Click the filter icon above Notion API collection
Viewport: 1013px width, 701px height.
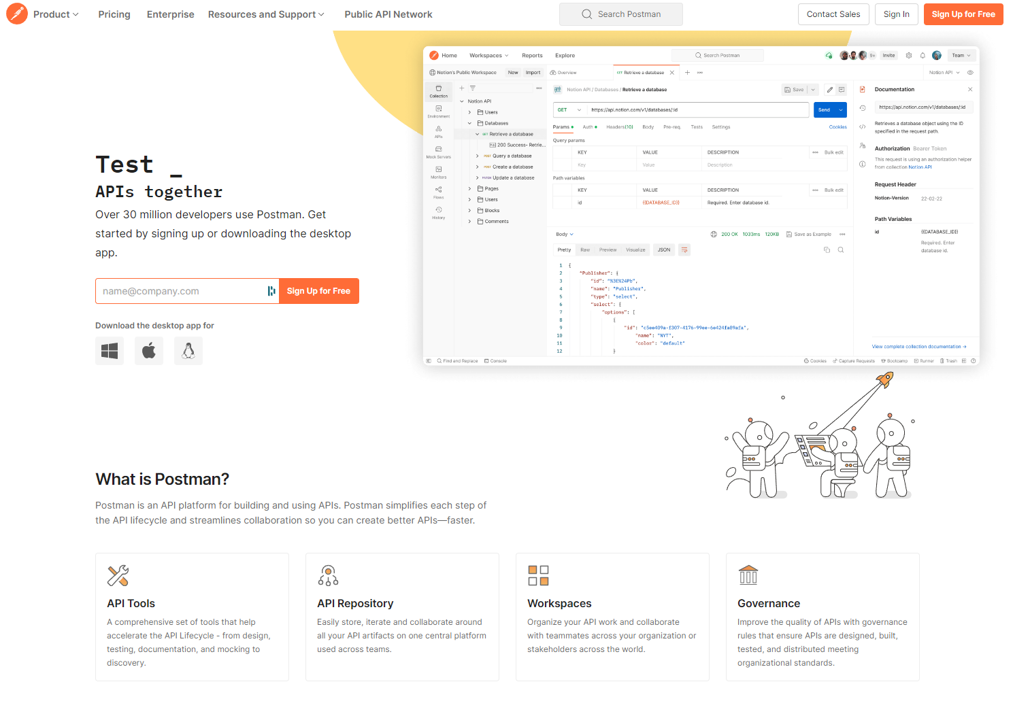coord(472,88)
